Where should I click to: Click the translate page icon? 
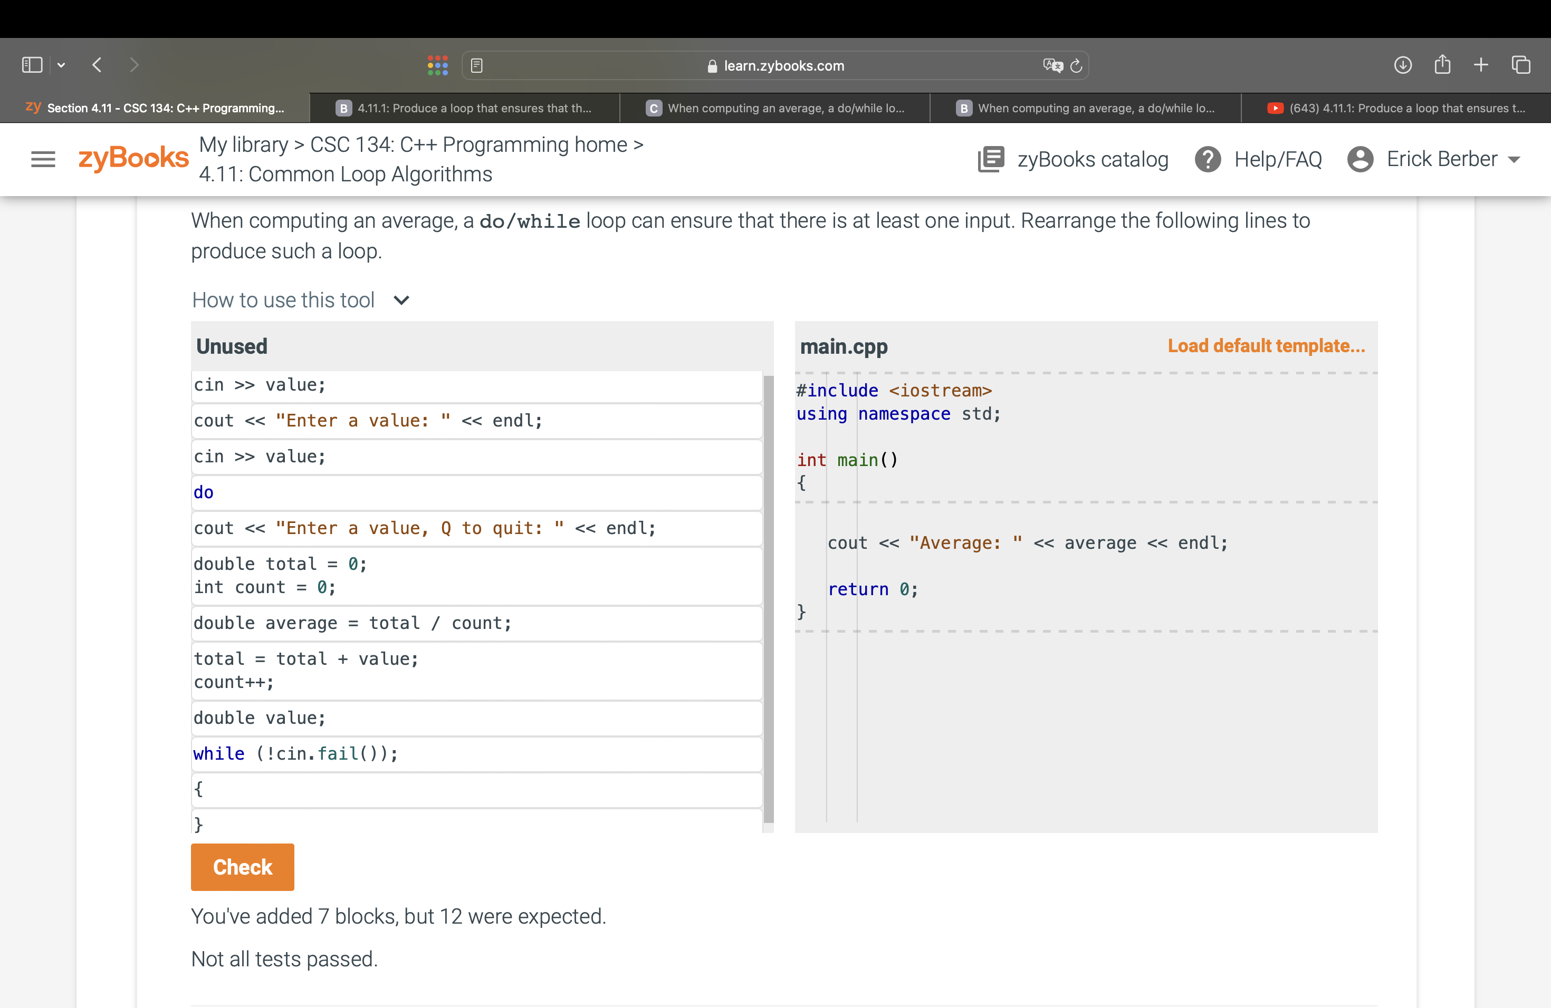1052,66
